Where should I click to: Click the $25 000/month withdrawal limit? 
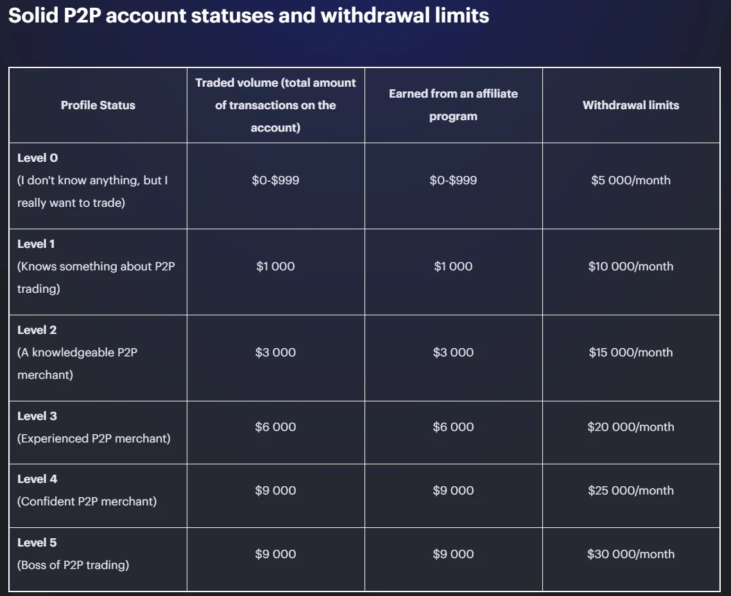[x=631, y=491]
